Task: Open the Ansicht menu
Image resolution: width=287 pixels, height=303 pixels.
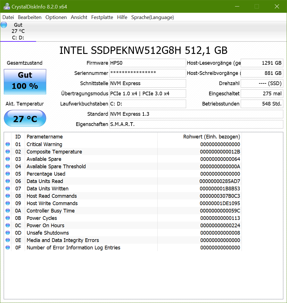Action: click(x=79, y=17)
